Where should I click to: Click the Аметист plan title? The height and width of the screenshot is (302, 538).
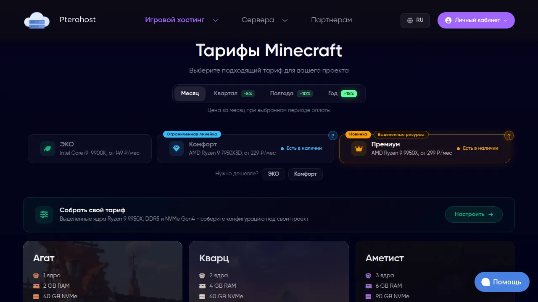pyautogui.click(x=385, y=258)
